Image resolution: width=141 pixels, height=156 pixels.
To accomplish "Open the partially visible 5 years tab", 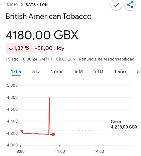I will coord(138,71).
